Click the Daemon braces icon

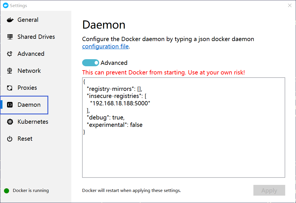pyautogui.click(x=10, y=105)
